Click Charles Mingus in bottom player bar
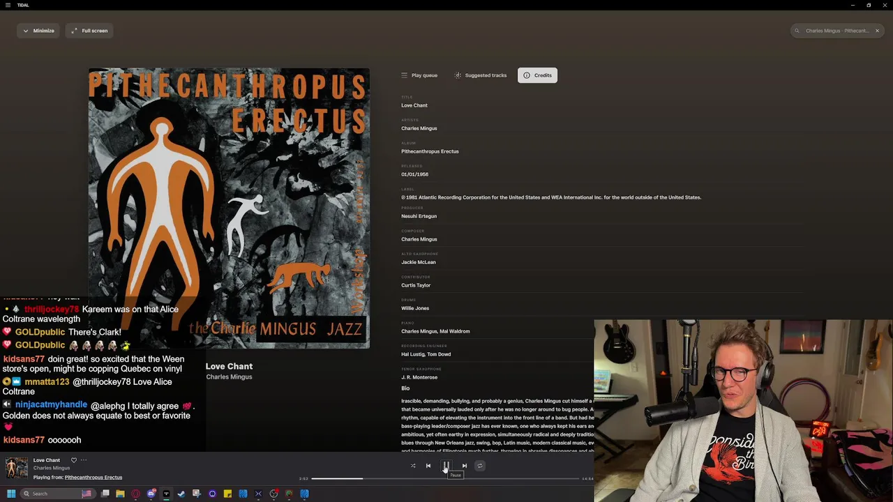The width and height of the screenshot is (893, 502). (52, 468)
